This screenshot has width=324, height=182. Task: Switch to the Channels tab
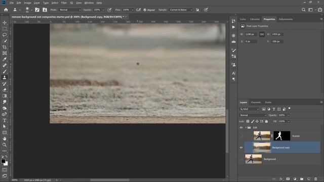coord(256,102)
